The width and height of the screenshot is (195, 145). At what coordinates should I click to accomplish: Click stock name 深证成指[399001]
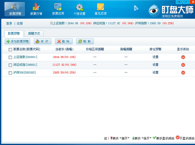pos(25,65)
